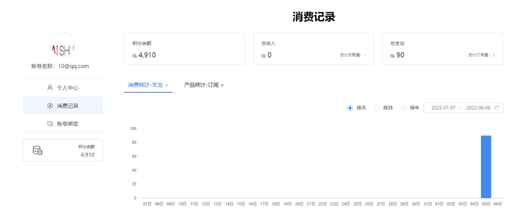Click the 消费记录 page title

314,17
